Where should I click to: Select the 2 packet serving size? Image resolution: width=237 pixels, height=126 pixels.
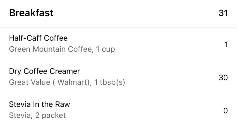tap(49, 115)
